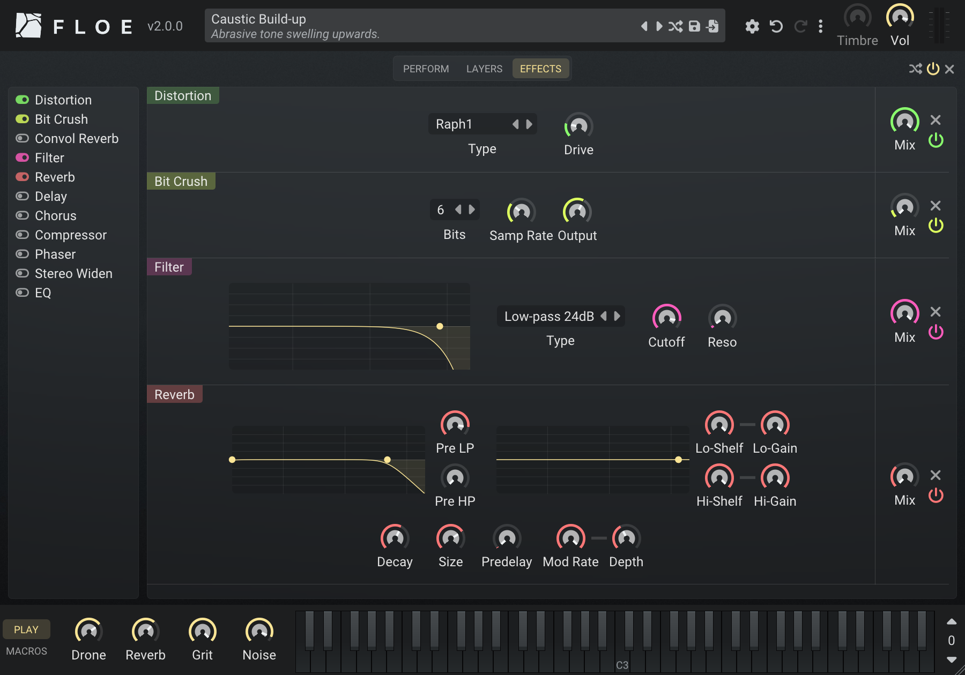Open the three-dot more options menu

(x=820, y=26)
